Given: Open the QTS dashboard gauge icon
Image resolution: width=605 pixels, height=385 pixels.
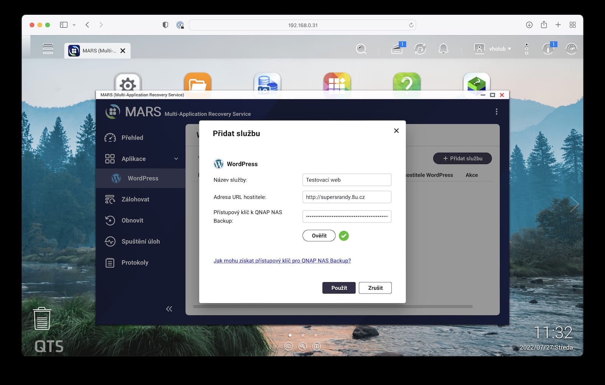Looking at the screenshot, I should click(571, 49).
